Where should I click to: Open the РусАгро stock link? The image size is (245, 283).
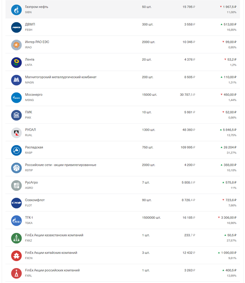(31, 182)
